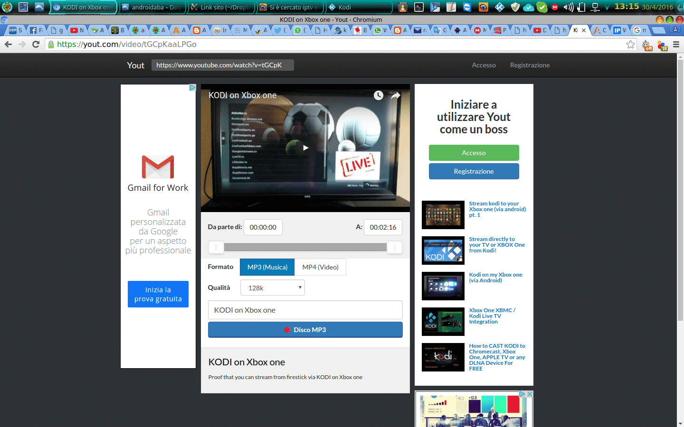Click the right handle of time range slider
The height and width of the screenshot is (427, 684).
point(394,247)
